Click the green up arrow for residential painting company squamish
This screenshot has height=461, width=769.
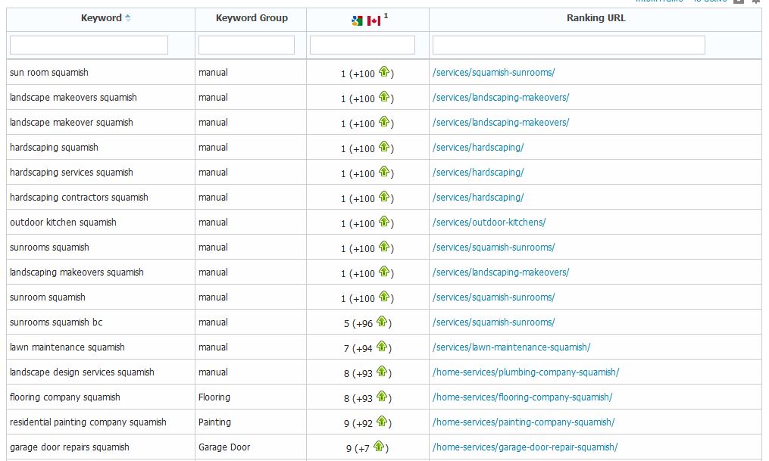(x=382, y=422)
